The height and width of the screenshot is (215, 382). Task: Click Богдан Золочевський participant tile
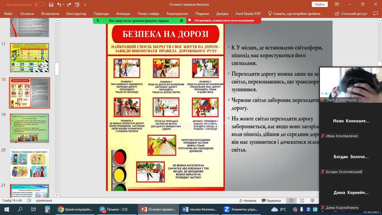[x=351, y=157]
